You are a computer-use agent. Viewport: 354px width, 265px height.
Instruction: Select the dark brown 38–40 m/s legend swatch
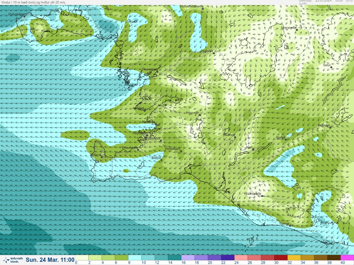pyautogui.click(x=334, y=258)
